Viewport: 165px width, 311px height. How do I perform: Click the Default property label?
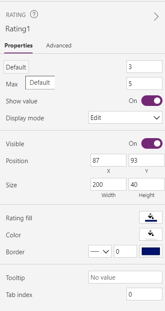click(16, 67)
